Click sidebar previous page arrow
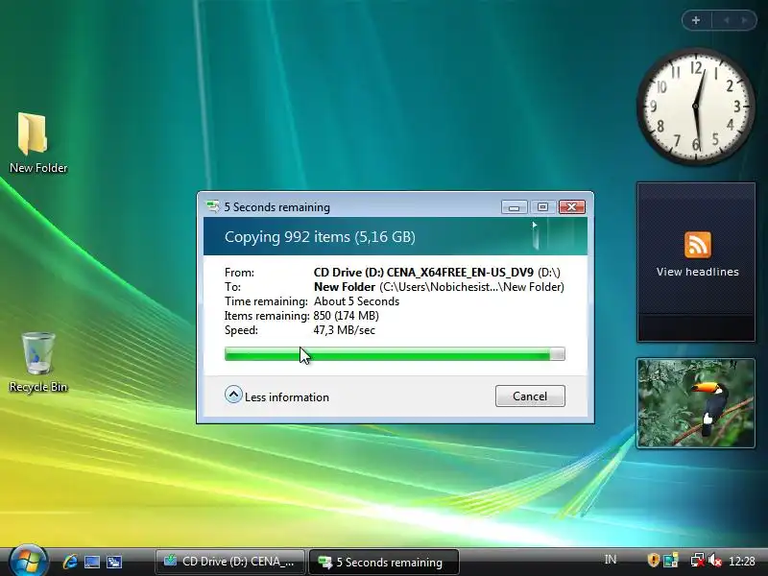Viewport: 768px width, 576px height. (x=727, y=20)
